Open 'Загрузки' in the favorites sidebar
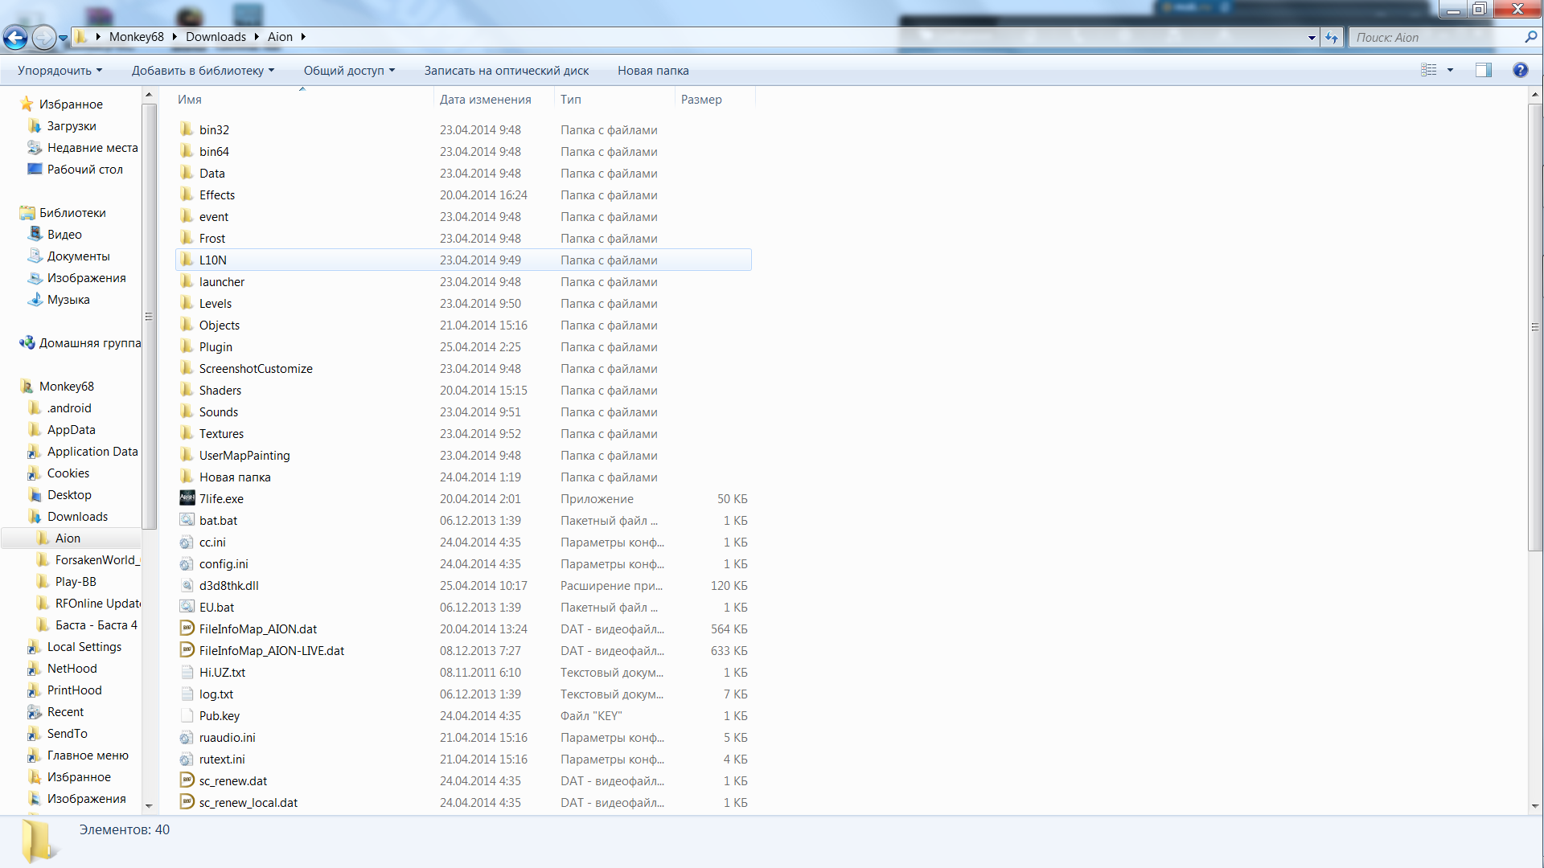The width and height of the screenshot is (1544, 868). 72,125
